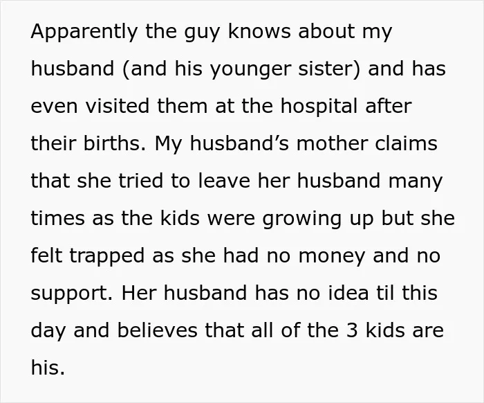Click the word "hospital" in third line

coord(319,107)
